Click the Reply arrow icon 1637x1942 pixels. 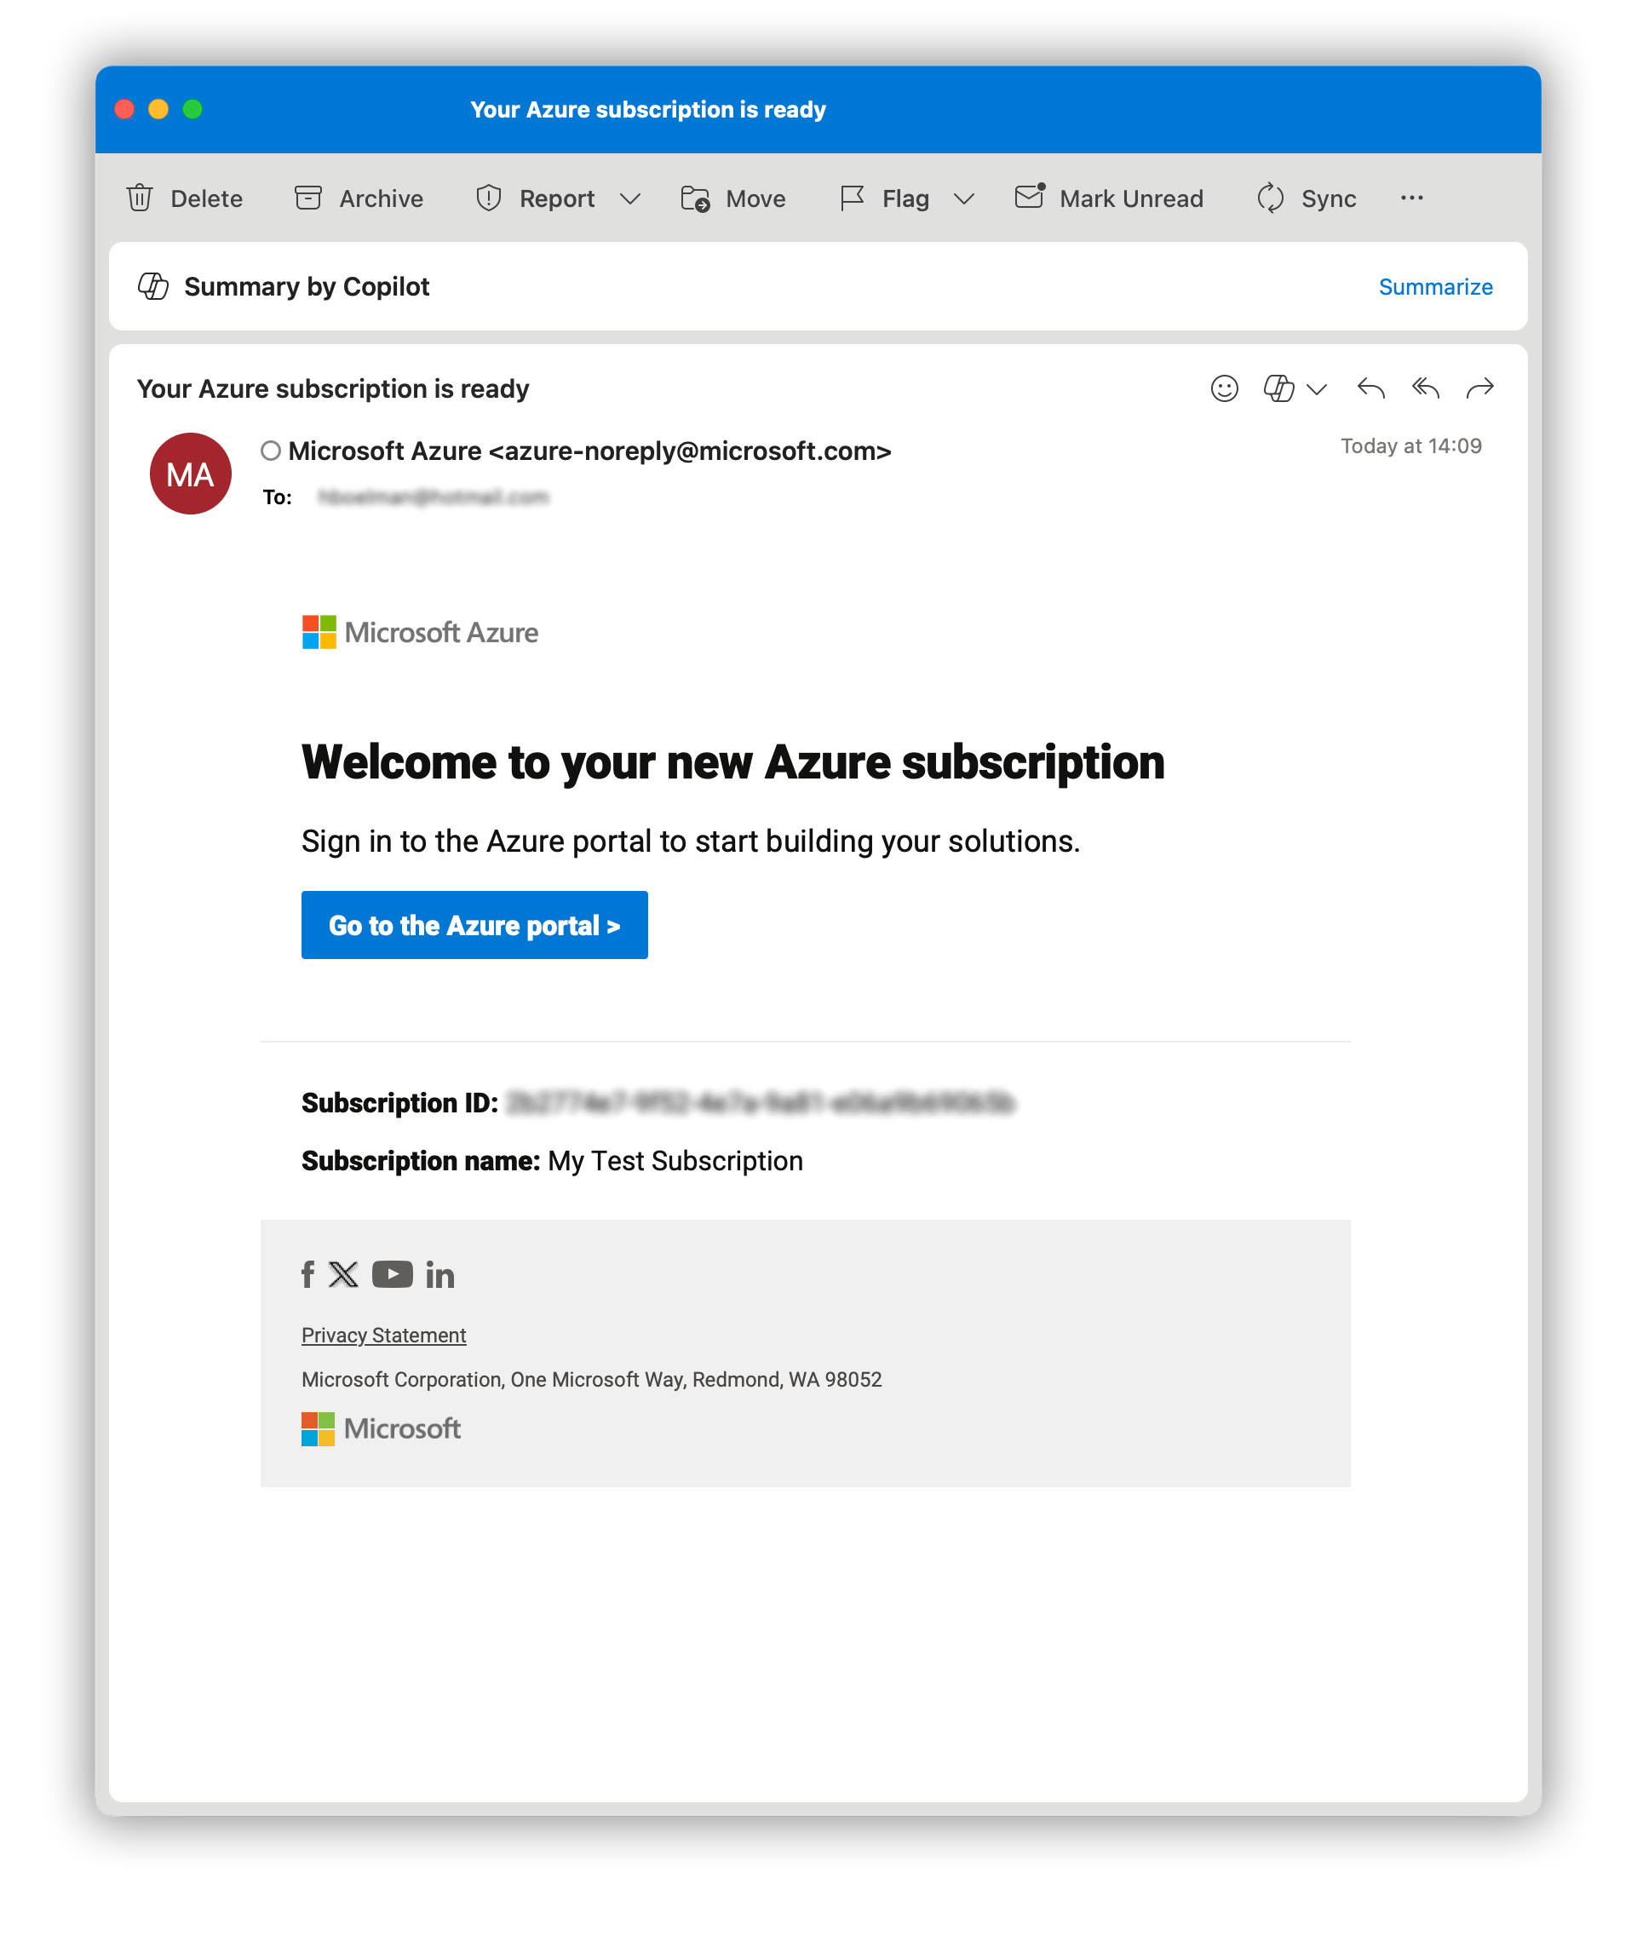(1370, 388)
